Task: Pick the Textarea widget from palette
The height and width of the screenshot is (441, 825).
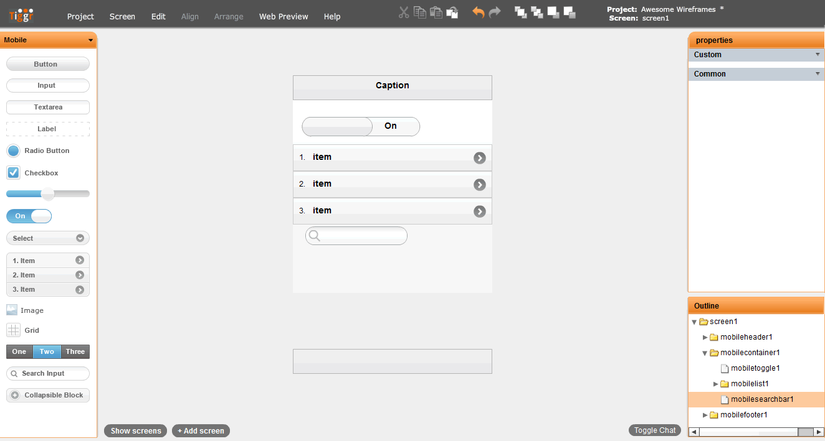Action: click(48, 107)
